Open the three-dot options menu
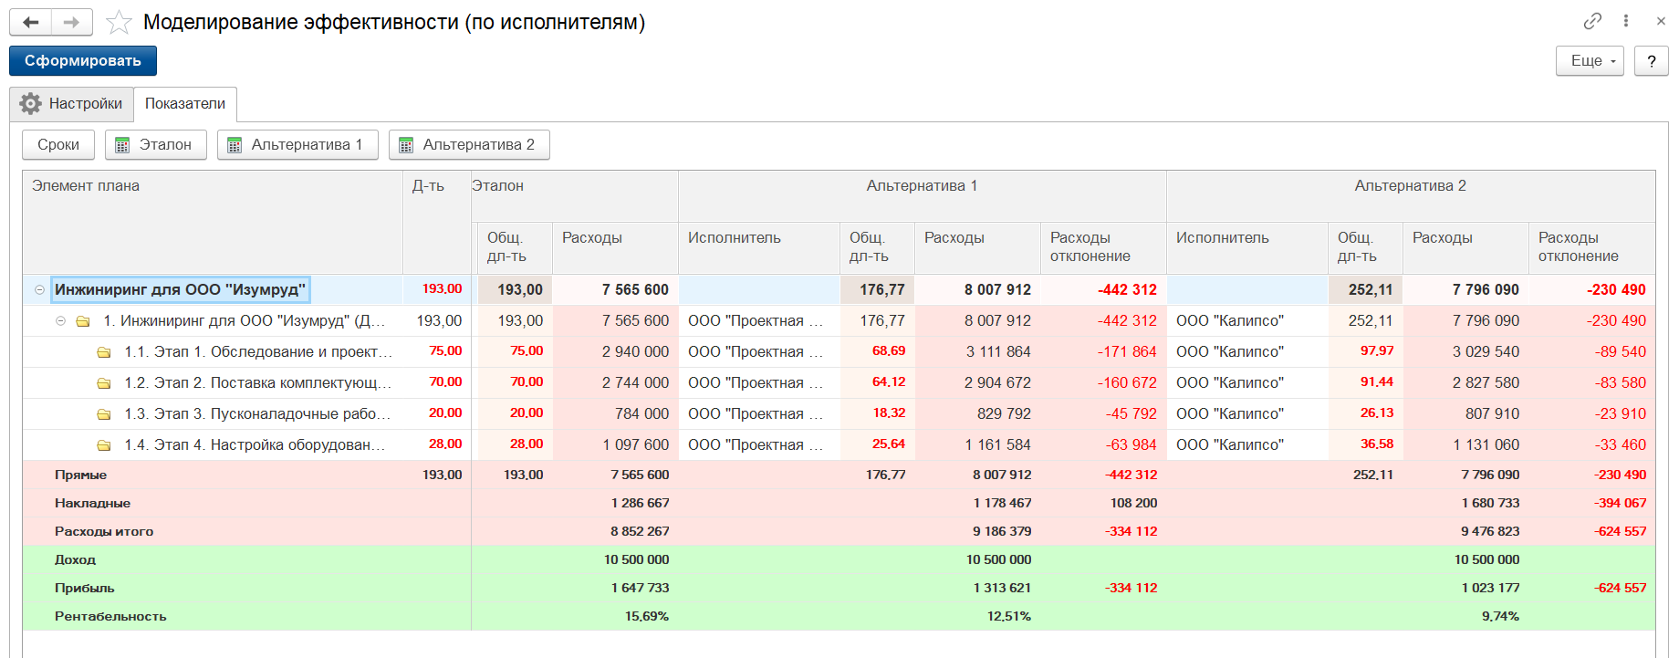Screen dimensions: 1679x658 click(x=1626, y=21)
